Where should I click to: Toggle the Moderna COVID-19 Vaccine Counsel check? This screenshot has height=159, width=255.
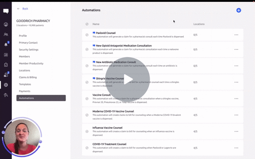coord(87,115)
